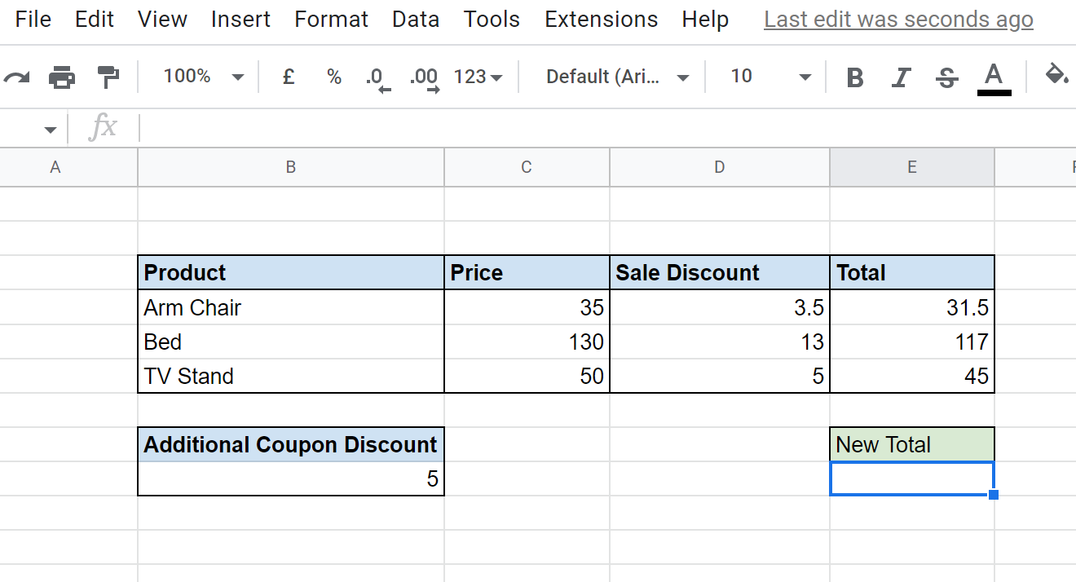
Task: Click the Print icon
Action: (63, 76)
